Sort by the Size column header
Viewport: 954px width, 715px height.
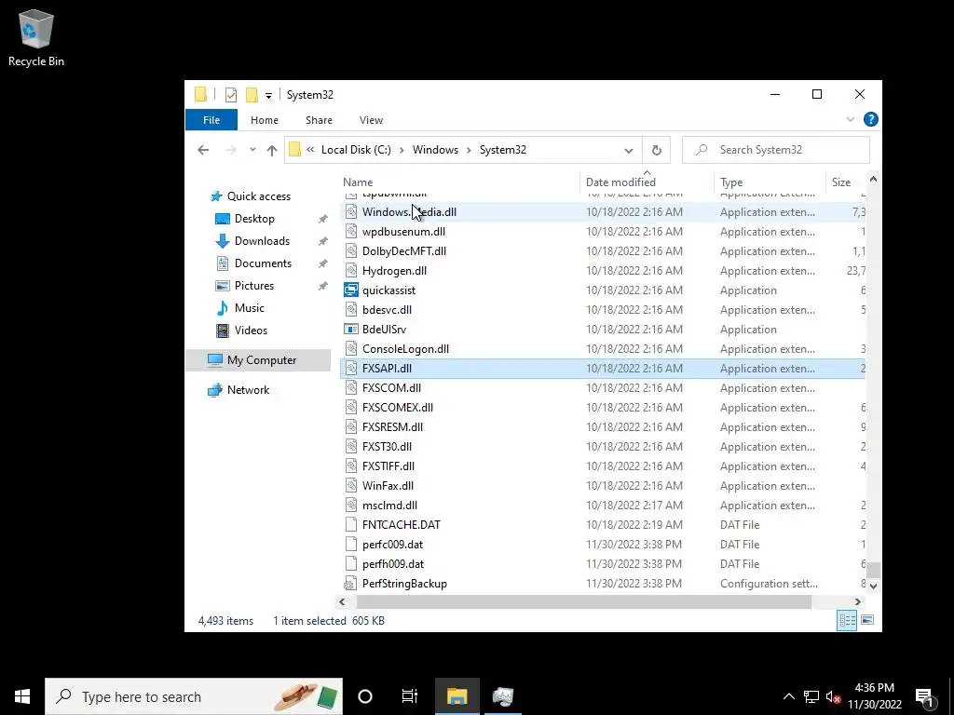pos(846,182)
